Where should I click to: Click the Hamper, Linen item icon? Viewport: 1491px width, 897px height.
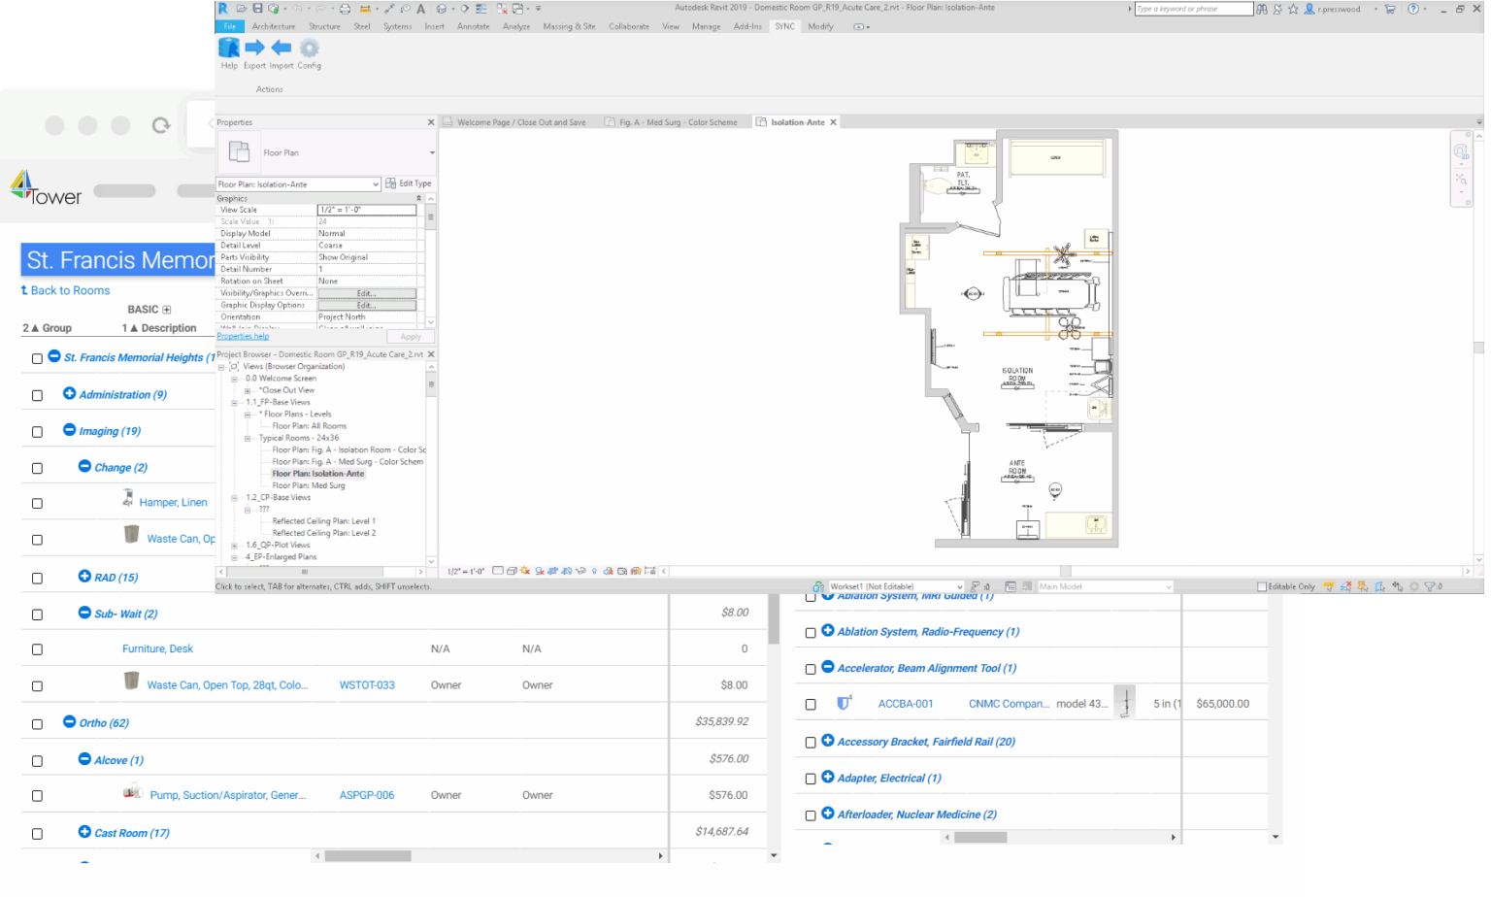click(128, 499)
